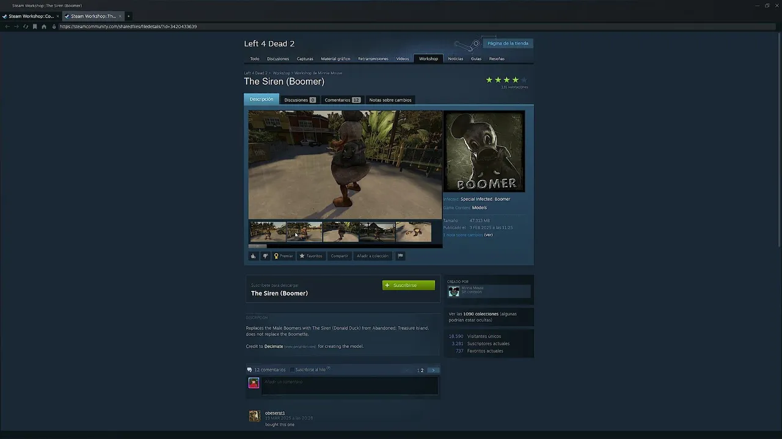This screenshot has height=439, width=782.
Task: Click the Compartir share button
Action: pos(339,256)
